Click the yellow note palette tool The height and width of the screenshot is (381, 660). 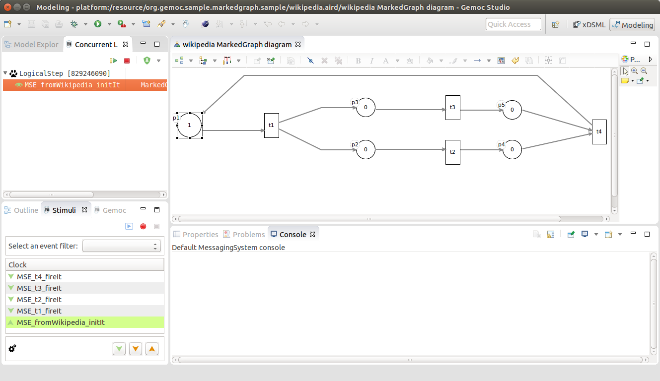pos(625,80)
